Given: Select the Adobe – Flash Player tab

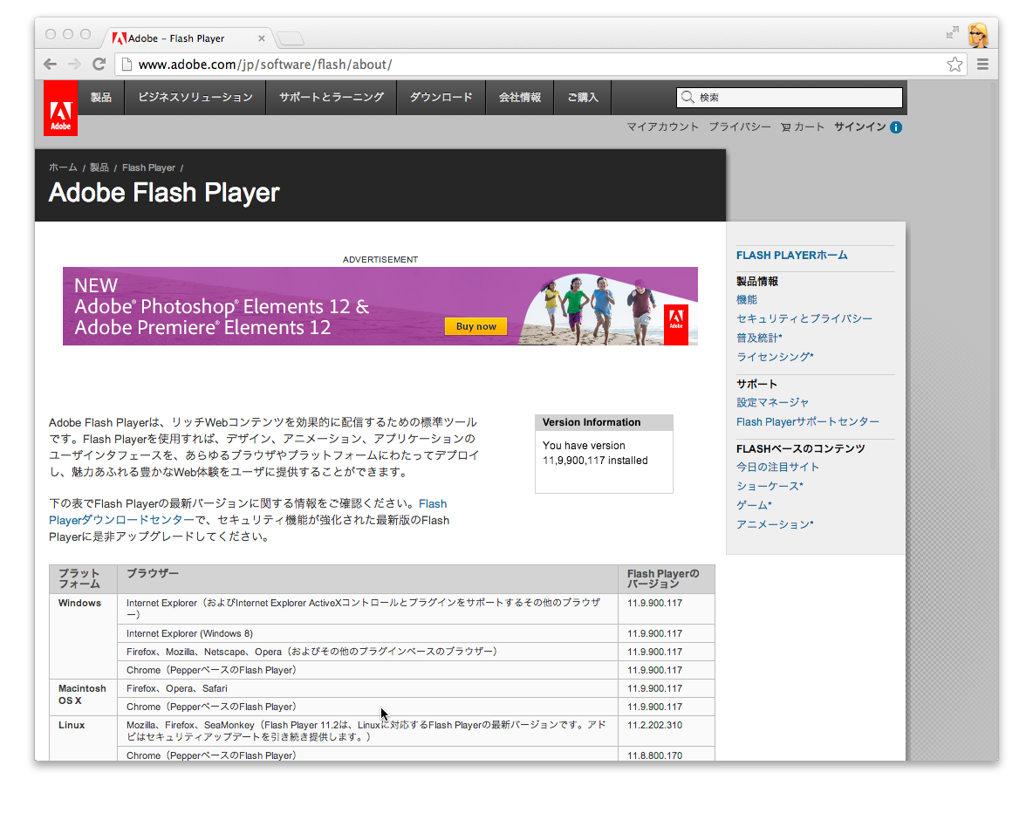Looking at the screenshot, I should point(183,38).
